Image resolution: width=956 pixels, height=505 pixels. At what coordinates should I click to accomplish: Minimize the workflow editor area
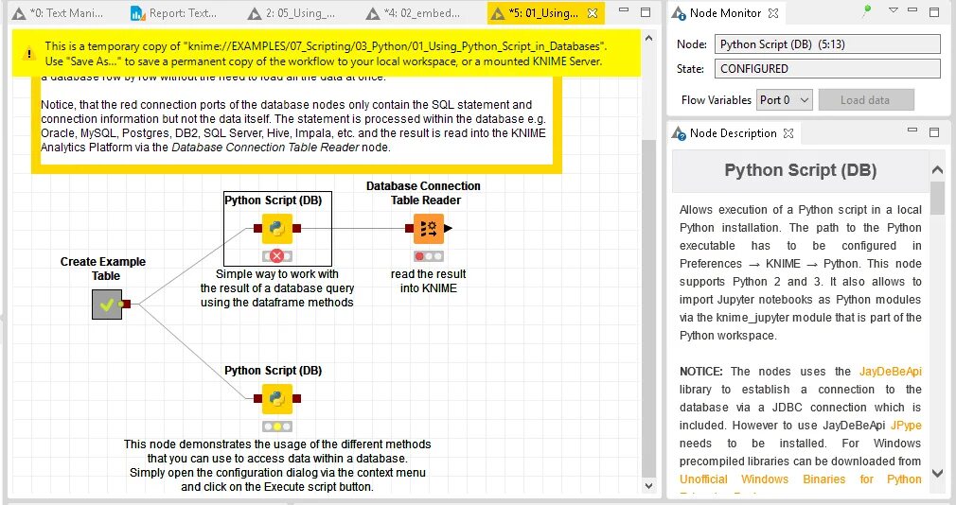coord(623,10)
